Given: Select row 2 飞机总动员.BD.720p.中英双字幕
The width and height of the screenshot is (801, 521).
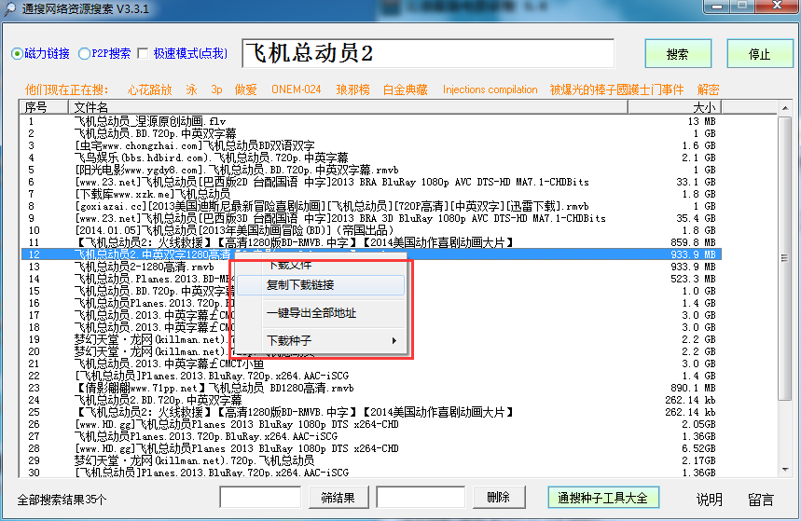Looking at the screenshot, I should click(x=371, y=133).
